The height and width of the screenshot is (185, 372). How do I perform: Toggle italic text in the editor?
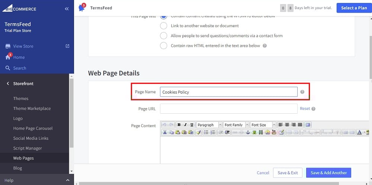pyautogui.click(x=185, y=125)
